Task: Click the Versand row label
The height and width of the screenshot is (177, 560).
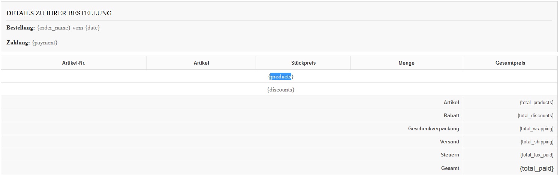Action: tap(449, 142)
